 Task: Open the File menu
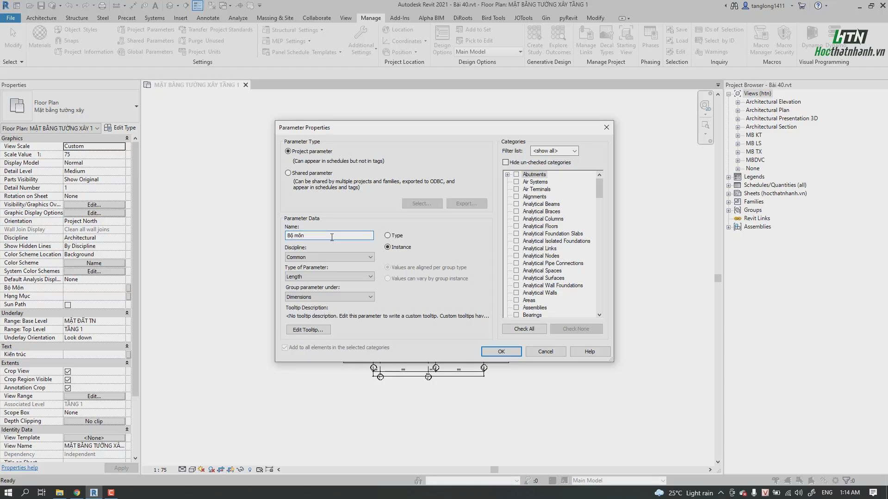click(x=10, y=18)
